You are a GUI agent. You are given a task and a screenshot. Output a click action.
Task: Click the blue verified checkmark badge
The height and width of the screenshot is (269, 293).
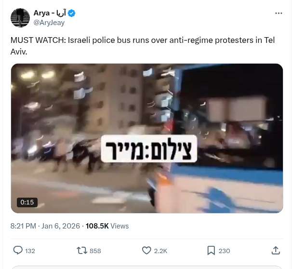click(71, 13)
